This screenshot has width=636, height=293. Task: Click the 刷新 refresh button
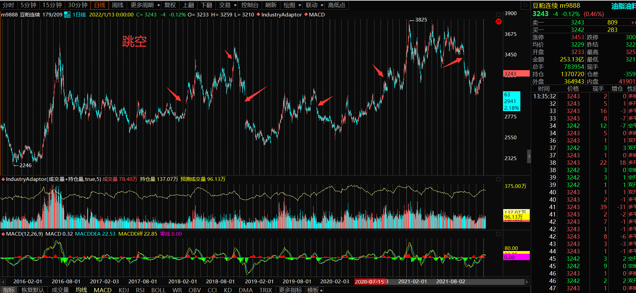pyautogui.click(x=271, y=5)
